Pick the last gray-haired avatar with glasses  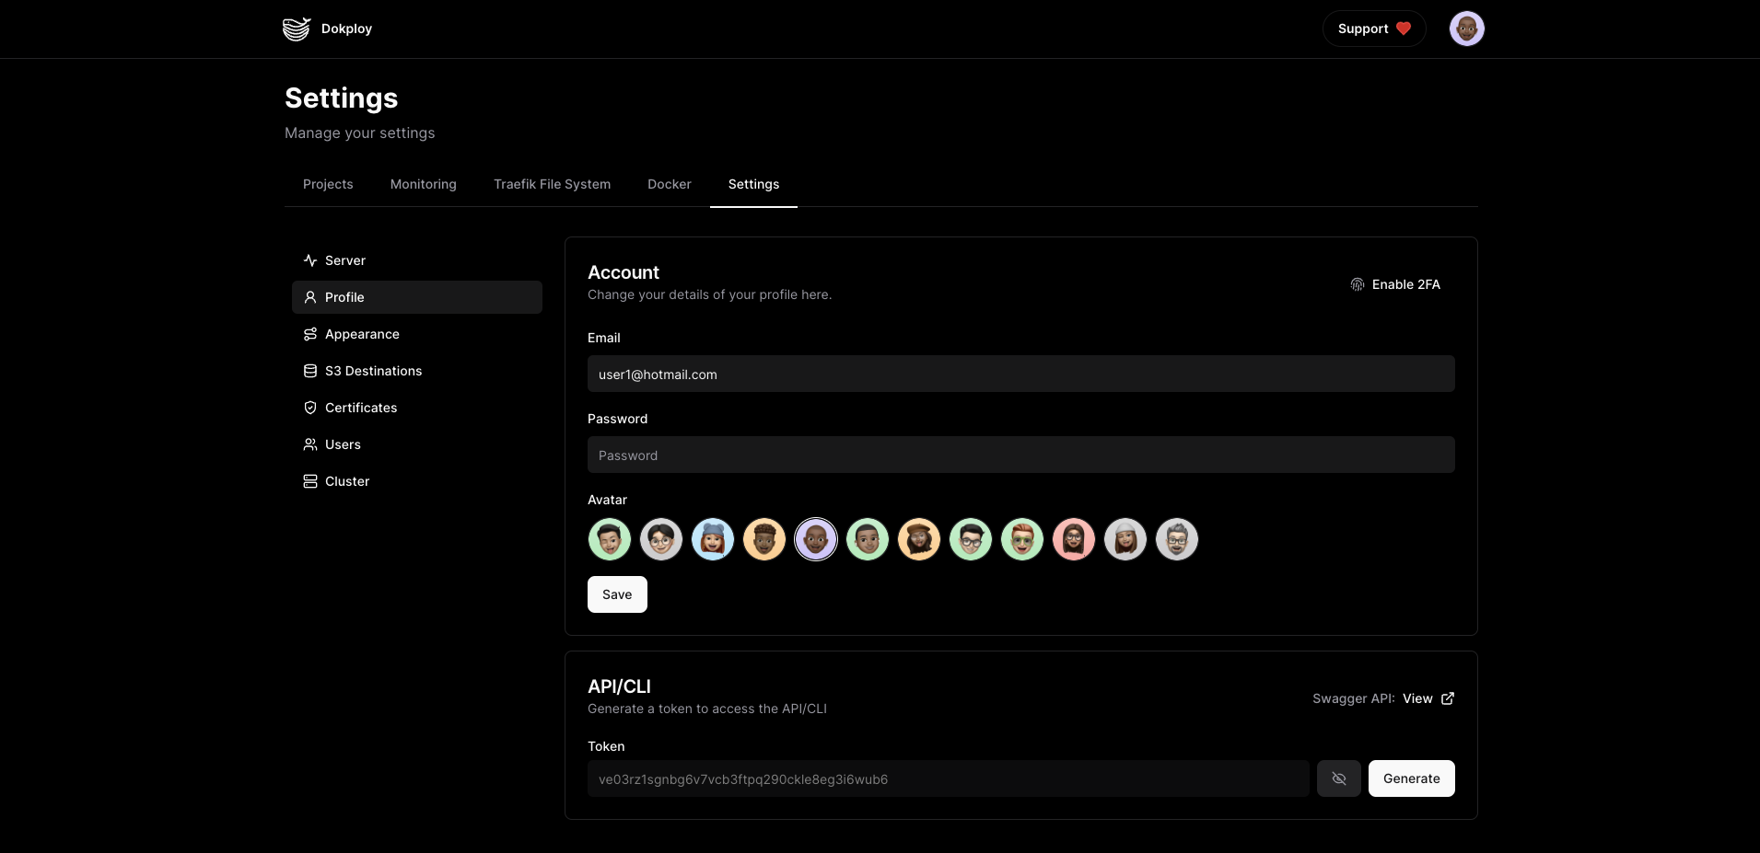click(x=1177, y=539)
